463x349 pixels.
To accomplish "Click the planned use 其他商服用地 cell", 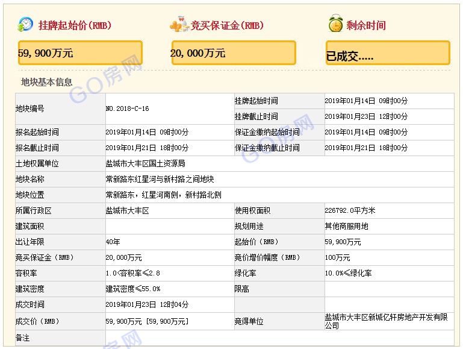I will pyautogui.click(x=346, y=226).
